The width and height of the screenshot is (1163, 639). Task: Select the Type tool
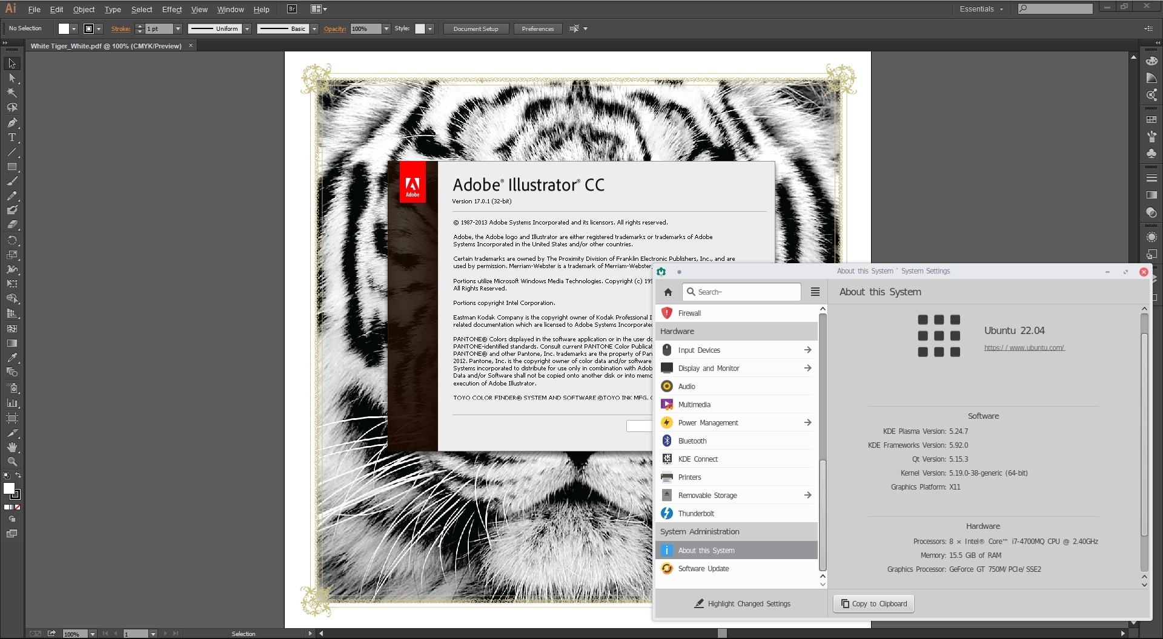[x=12, y=137]
